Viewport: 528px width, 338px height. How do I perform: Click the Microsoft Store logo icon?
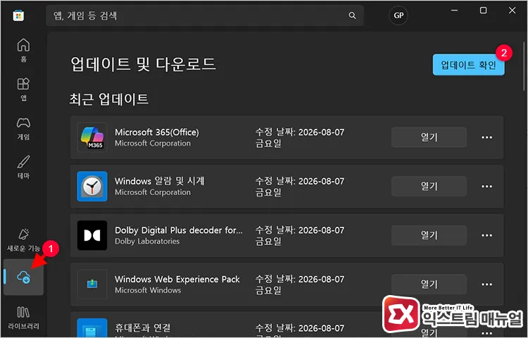[x=18, y=15]
